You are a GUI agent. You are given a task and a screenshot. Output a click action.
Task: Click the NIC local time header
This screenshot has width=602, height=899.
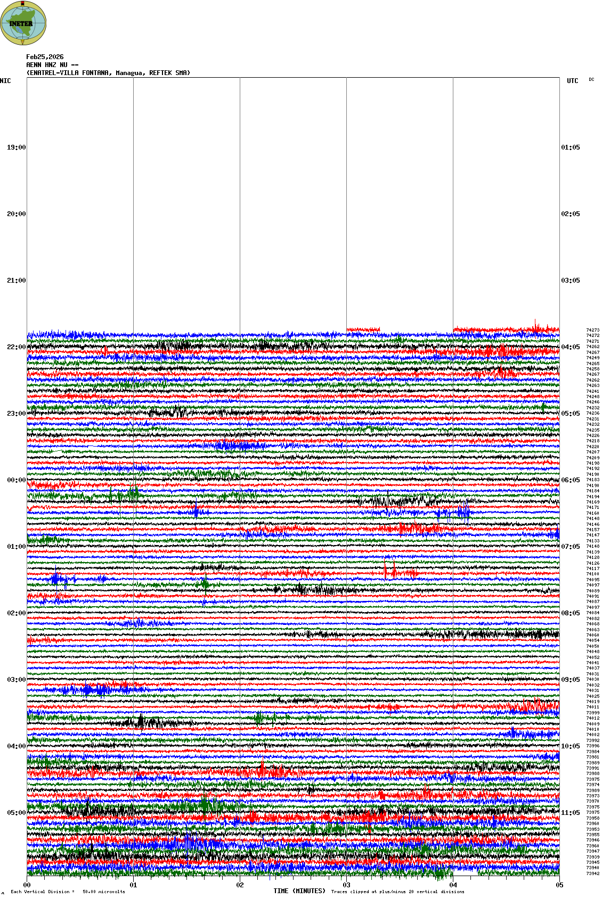5,81
